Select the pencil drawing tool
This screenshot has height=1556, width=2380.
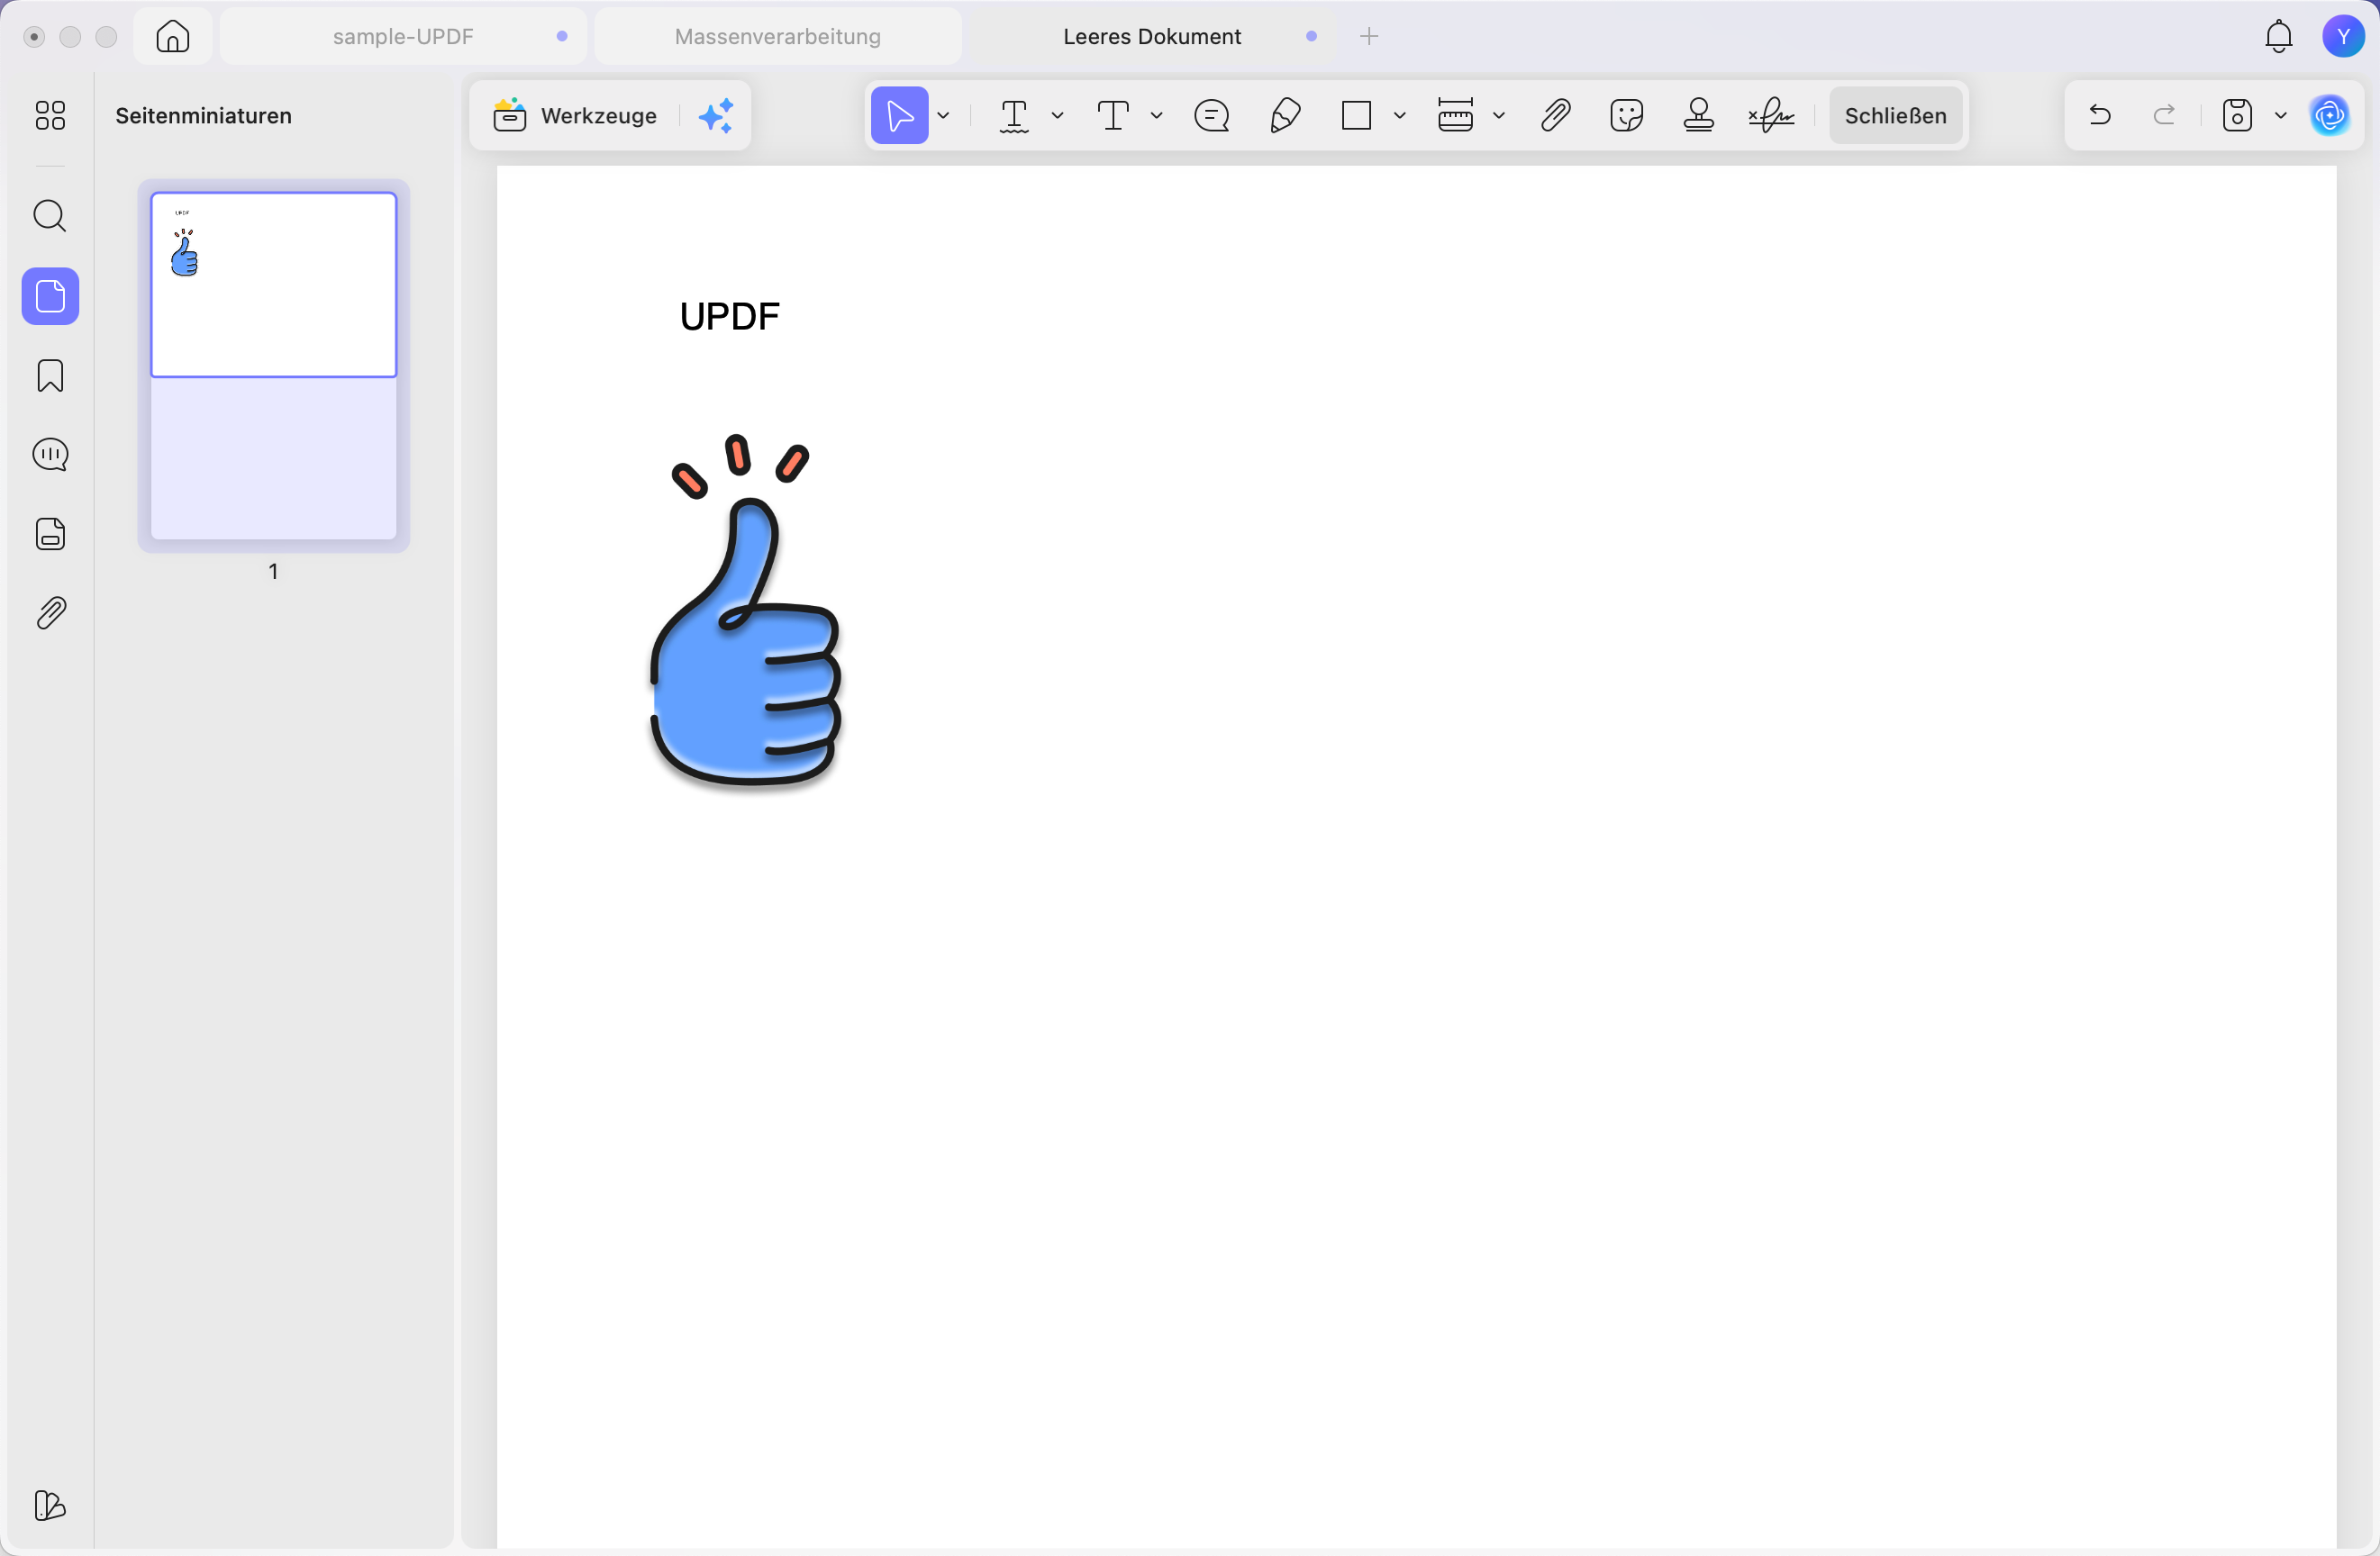(x=1285, y=116)
